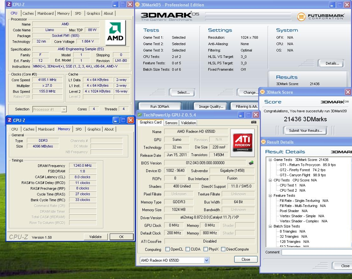The image size is (352, 279).
Task: Click Change... button under Settings
Action: tap(249, 92)
